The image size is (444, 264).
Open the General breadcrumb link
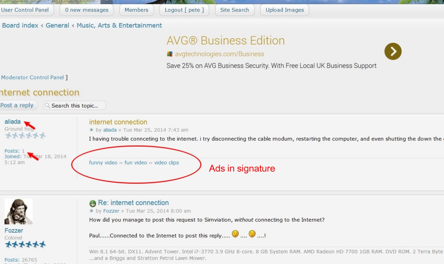point(57,25)
